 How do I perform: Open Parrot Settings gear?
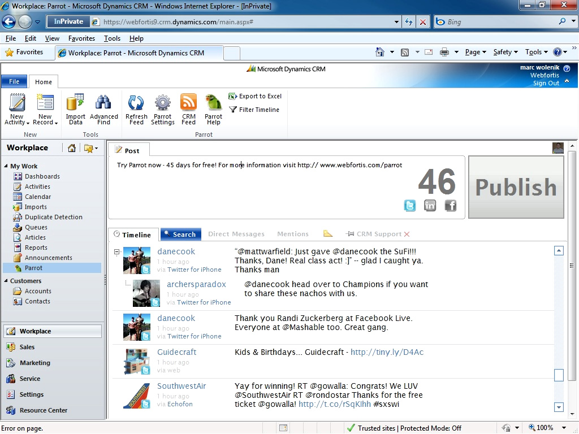pyautogui.click(x=162, y=109)
